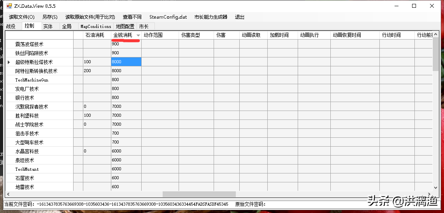
Task: Select the 银行技术 row header
Action: click(x=39, y=97)
